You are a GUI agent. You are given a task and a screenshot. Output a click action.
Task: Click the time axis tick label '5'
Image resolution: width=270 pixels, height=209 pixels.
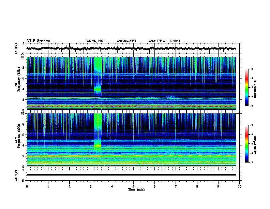[x=133, y=186]
